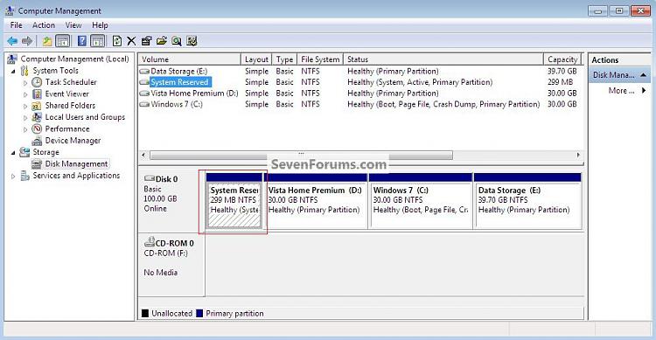
Task: Click the Local Users and Groups icon
Action: click(x=37, y=117)
